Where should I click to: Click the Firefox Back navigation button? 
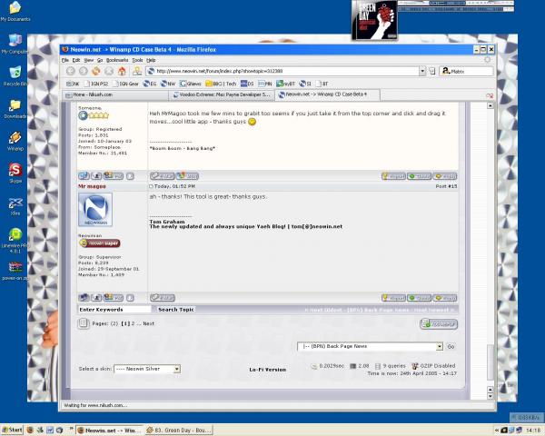[x=71, y=71]
